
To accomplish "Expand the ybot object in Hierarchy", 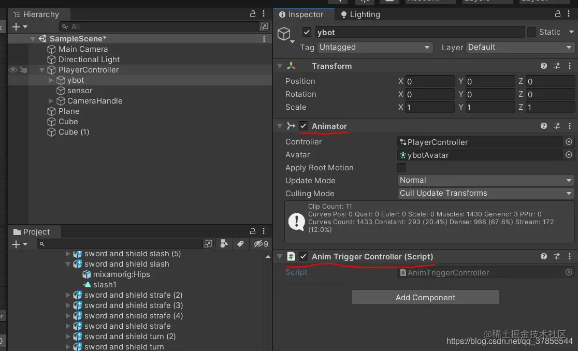I will (x=51, y=80).
